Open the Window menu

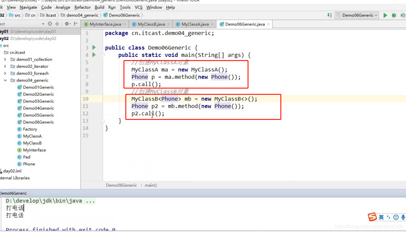coord(154,7)
